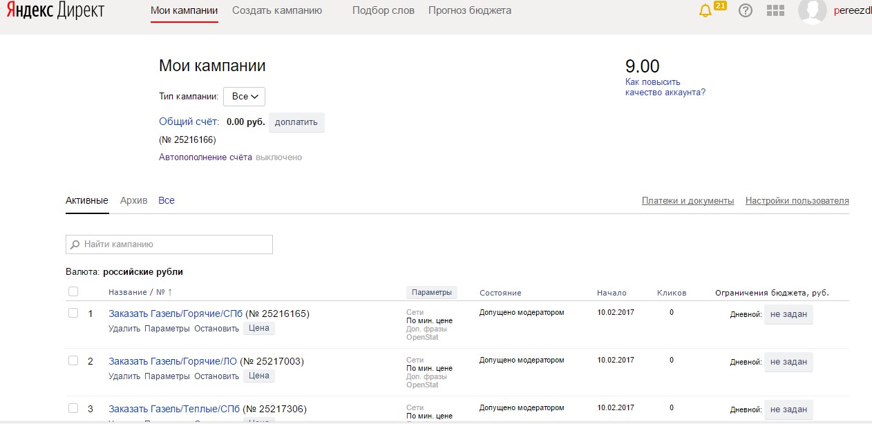Click the help question mark icon
The width and height of the screenshot is (872, 424).
click(x=745, y=11)
